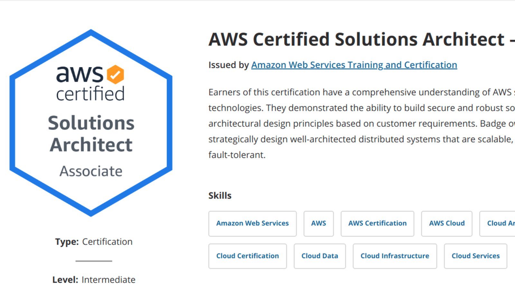The image size is (515, 290).
Task: Click the Level: Intermediate label
Action: coord(94,280)
